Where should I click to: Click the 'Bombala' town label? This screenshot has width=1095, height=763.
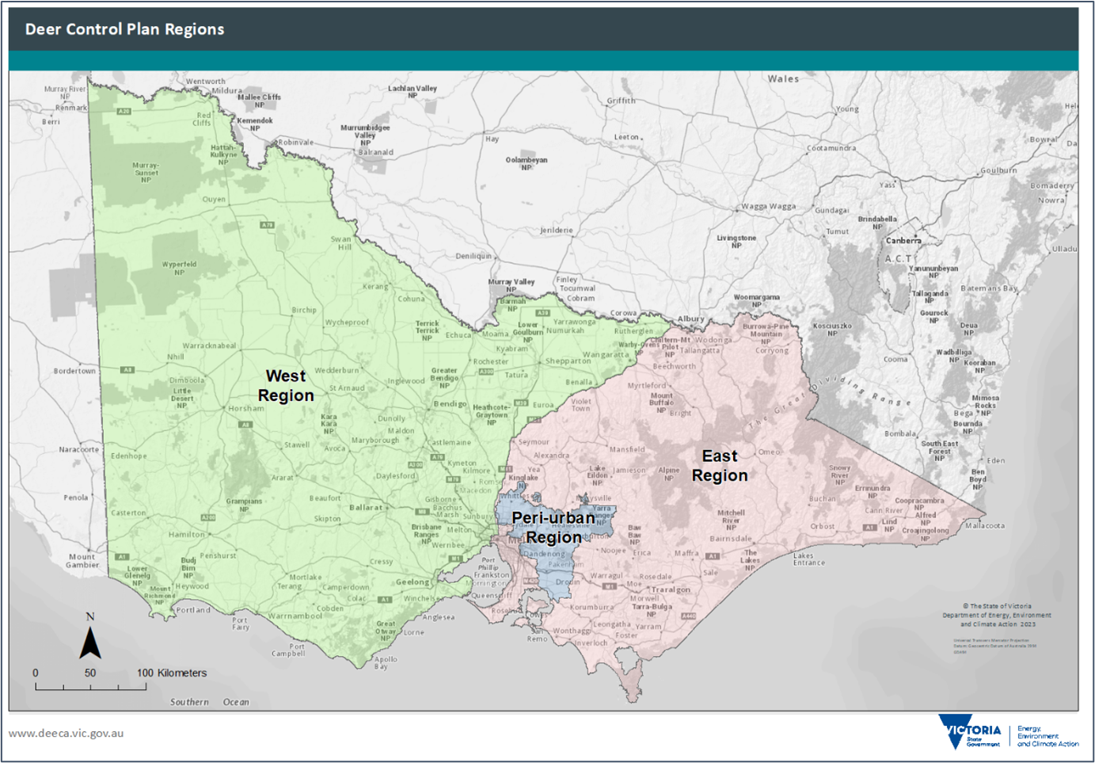coord(900,433)
